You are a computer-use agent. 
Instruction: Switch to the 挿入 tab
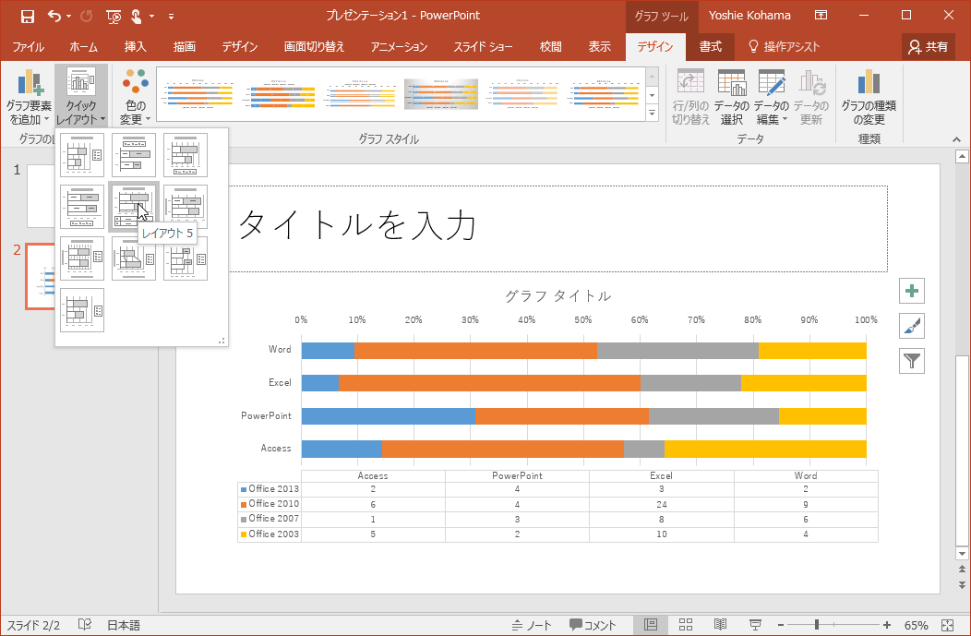pos(135,46)
